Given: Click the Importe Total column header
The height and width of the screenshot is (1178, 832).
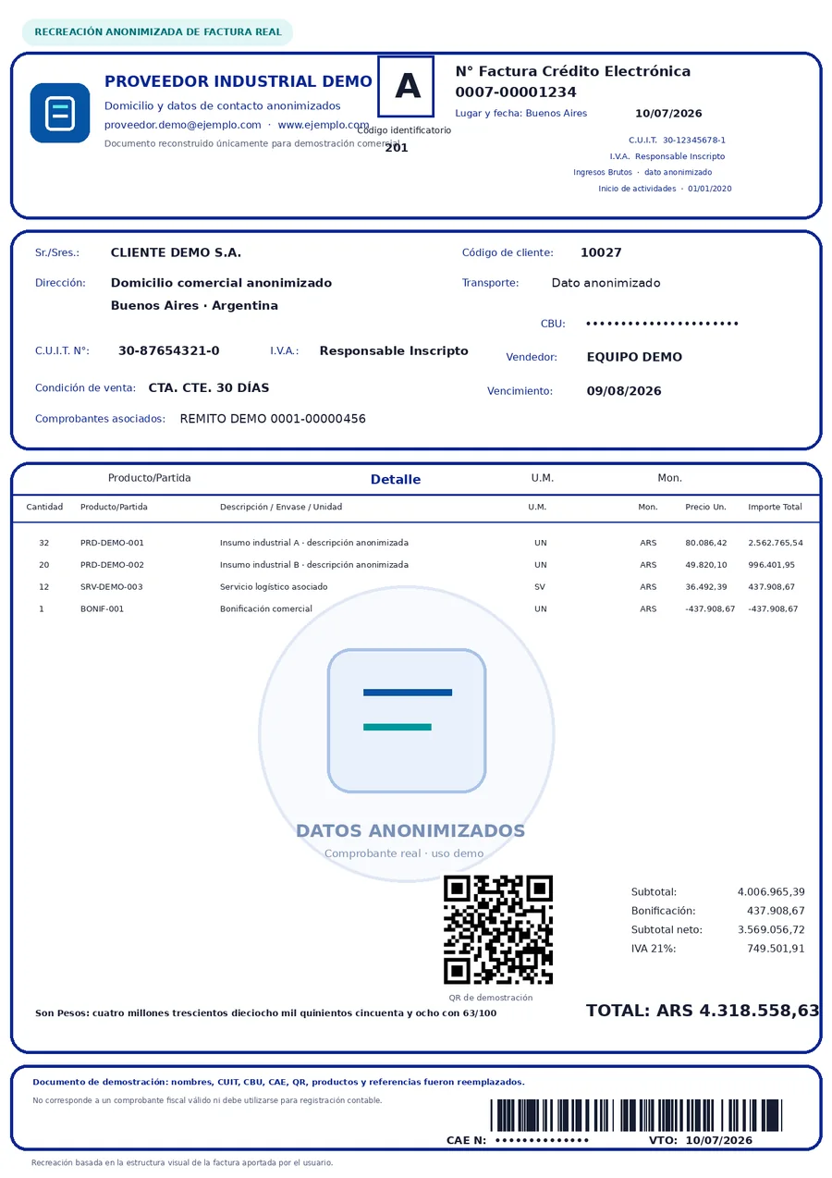Looking at the screenshot, I should click(776, 507).
